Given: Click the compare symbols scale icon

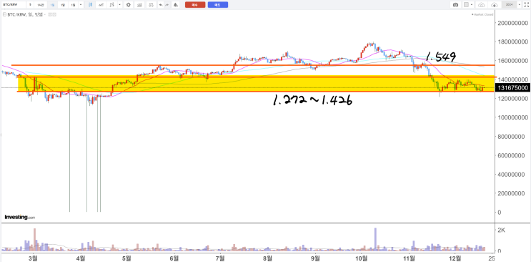Looking at the screenshot, I should [x=151, y=5].
